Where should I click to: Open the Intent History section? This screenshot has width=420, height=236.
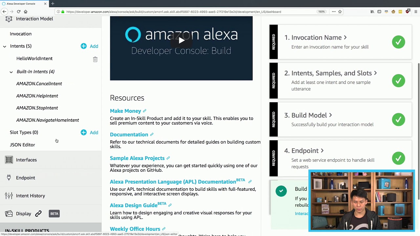31,196
